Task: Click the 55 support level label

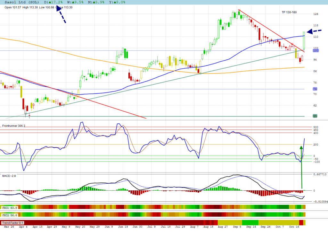Action: [315, 116]
